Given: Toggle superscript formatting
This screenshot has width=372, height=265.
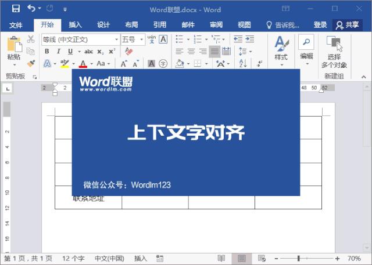Looking at the screenshot, I should coord(112,52).
